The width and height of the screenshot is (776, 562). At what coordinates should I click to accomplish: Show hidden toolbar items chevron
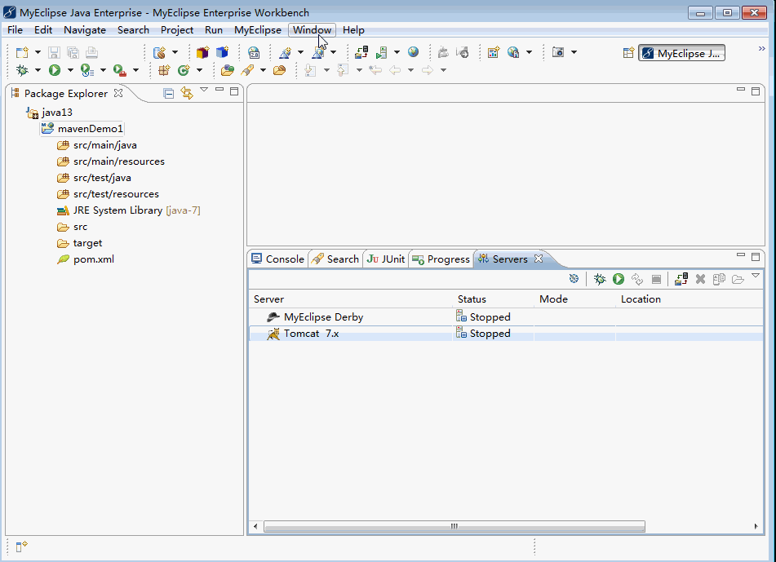(761, 48)
